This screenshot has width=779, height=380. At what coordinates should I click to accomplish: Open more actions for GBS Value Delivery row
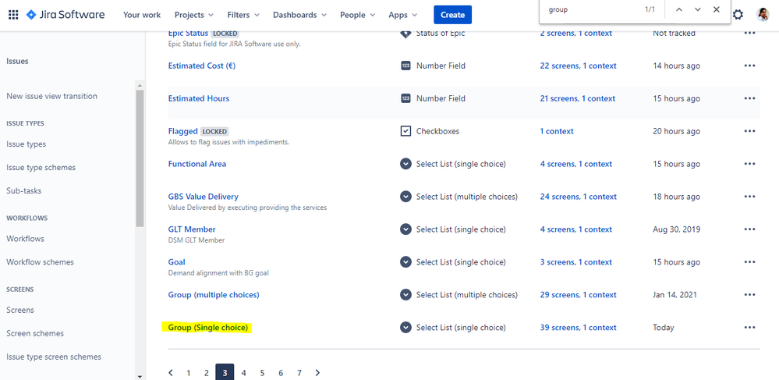point(749,197)
